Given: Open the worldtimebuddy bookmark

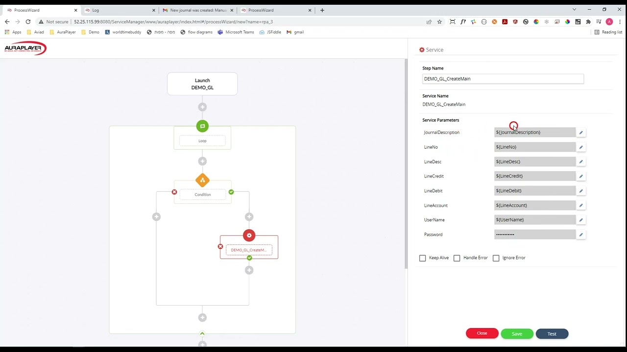Looking at the screenshot, I should (123, 32).
